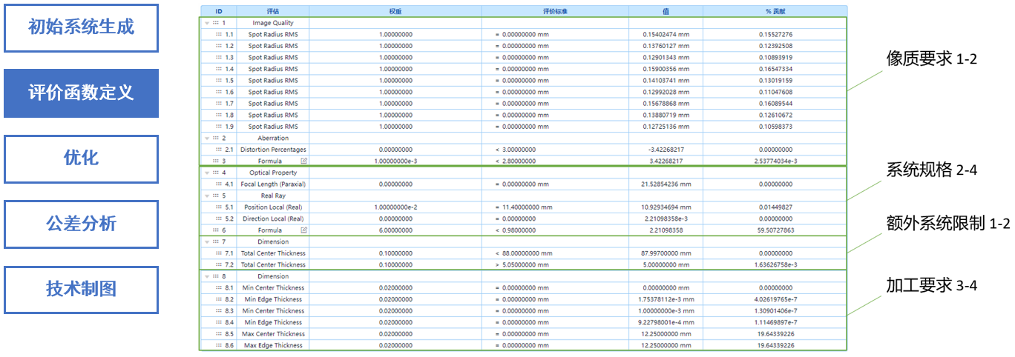Click drag handle icon of row 7.2
This screenshot has height=357, width=1015.
[218, 264]
